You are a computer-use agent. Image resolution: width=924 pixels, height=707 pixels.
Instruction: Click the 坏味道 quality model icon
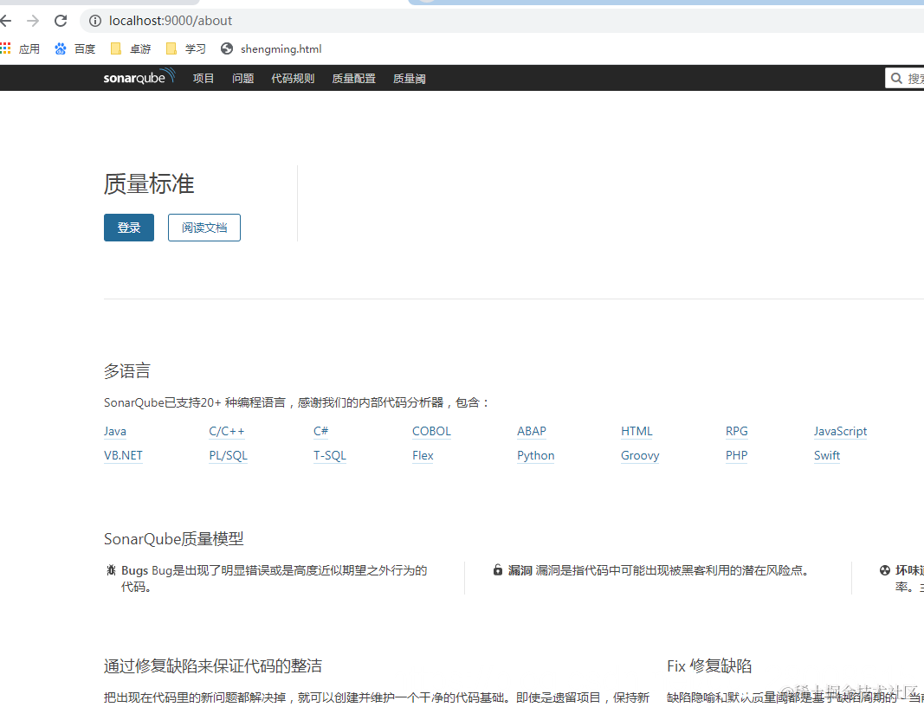coord(885,569)
